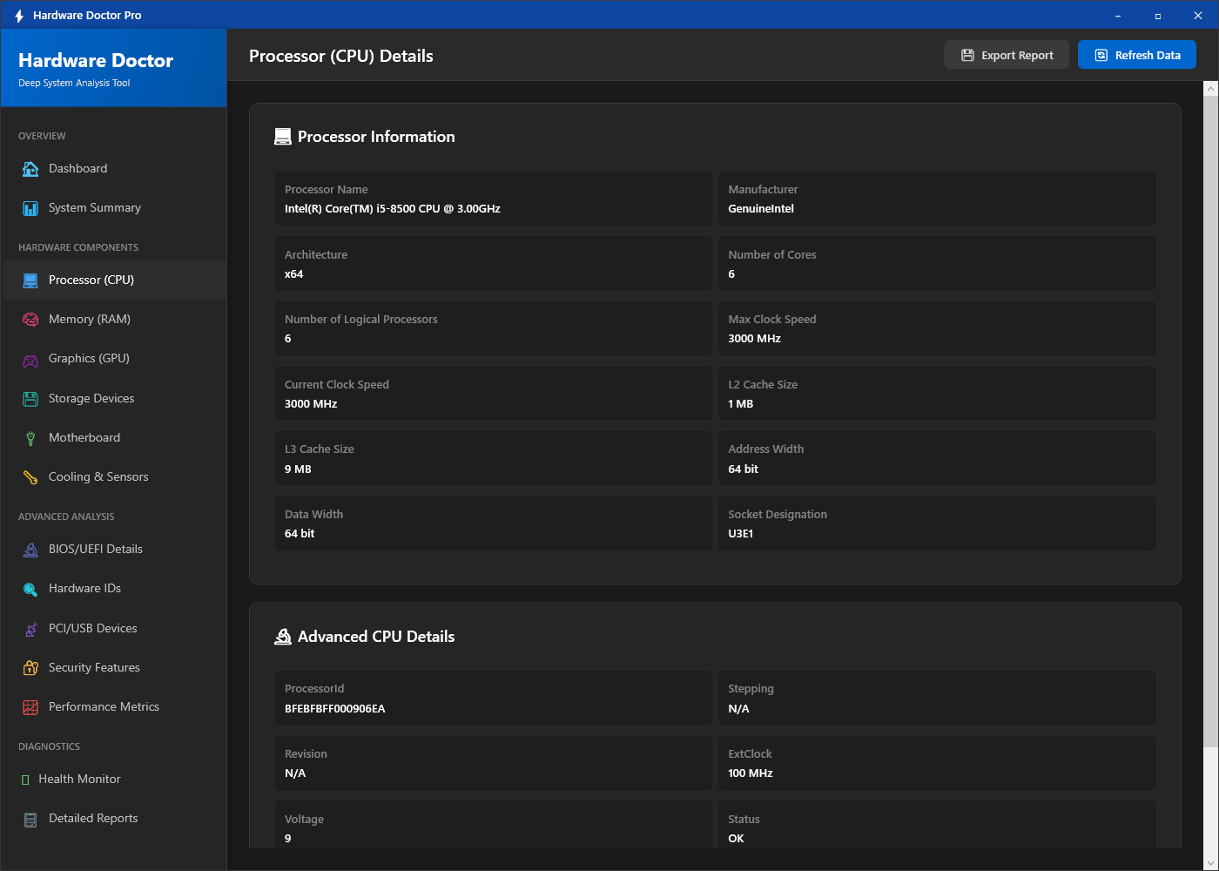This screenshot has height=871, width=1219.
Task: Click the Performance Metrics chart icon
Action: click(x=30, y=707)
